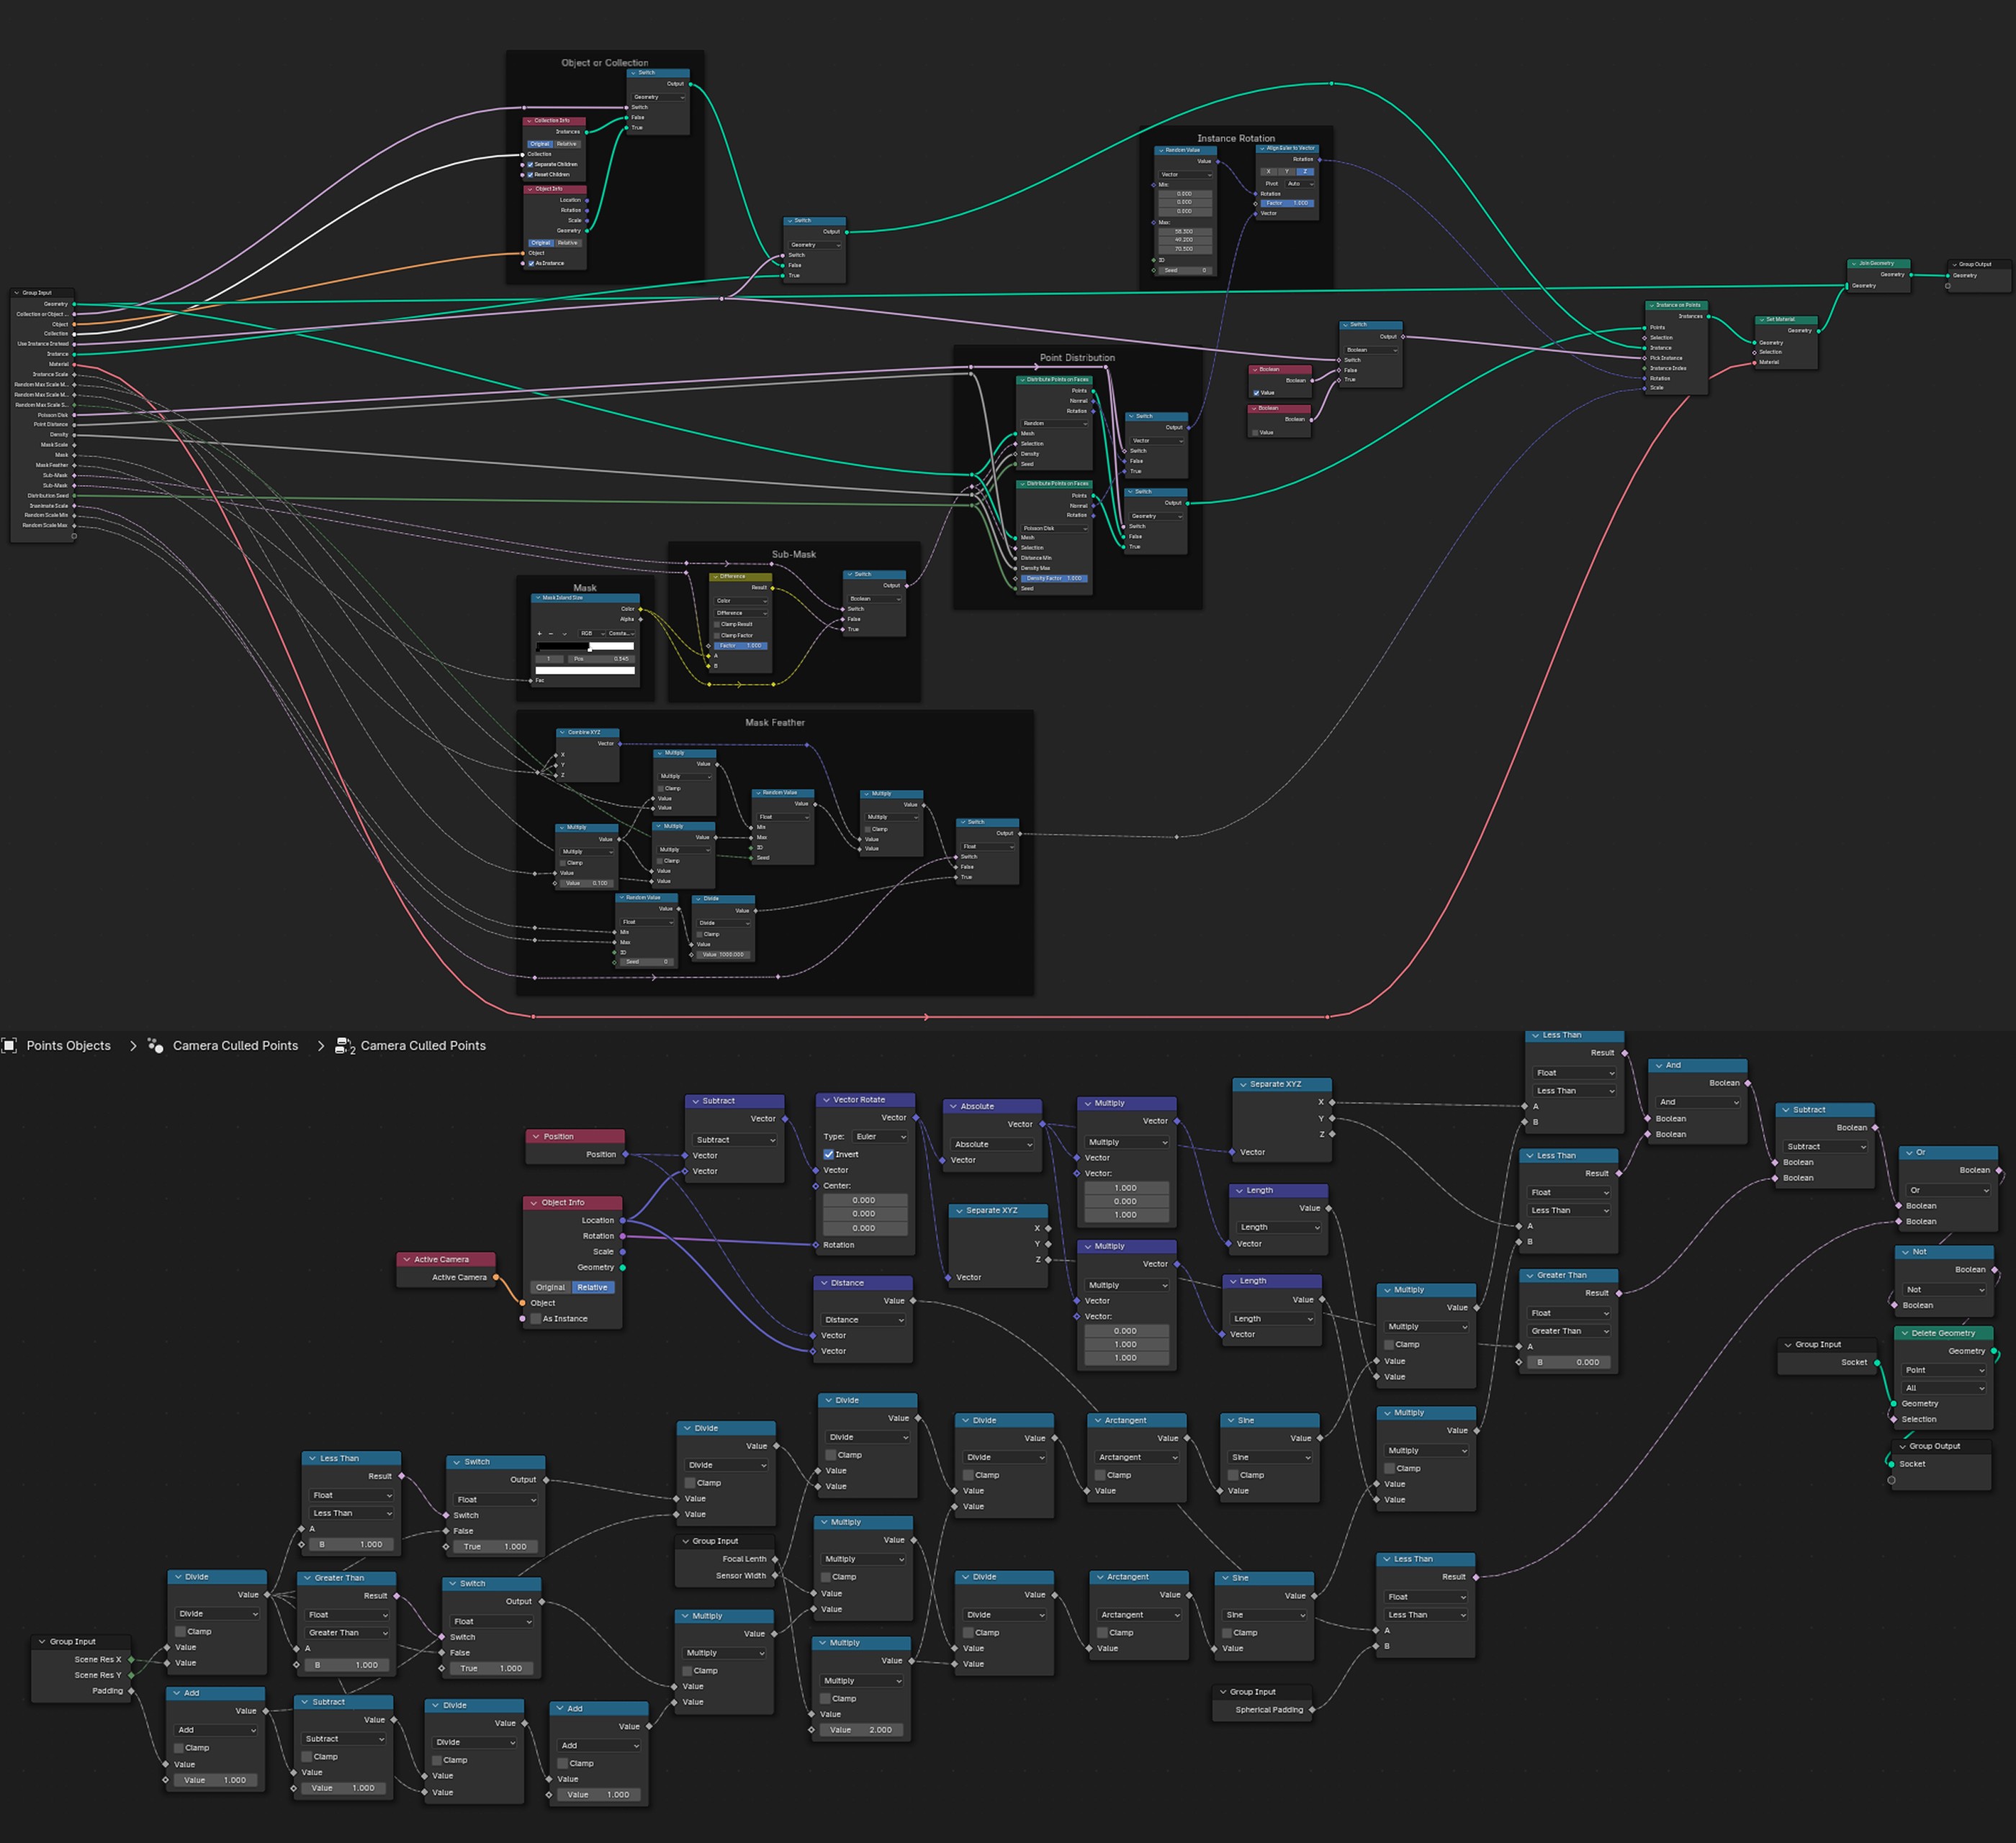Click the empty socket on Group Output node

pos(1891,1480)
